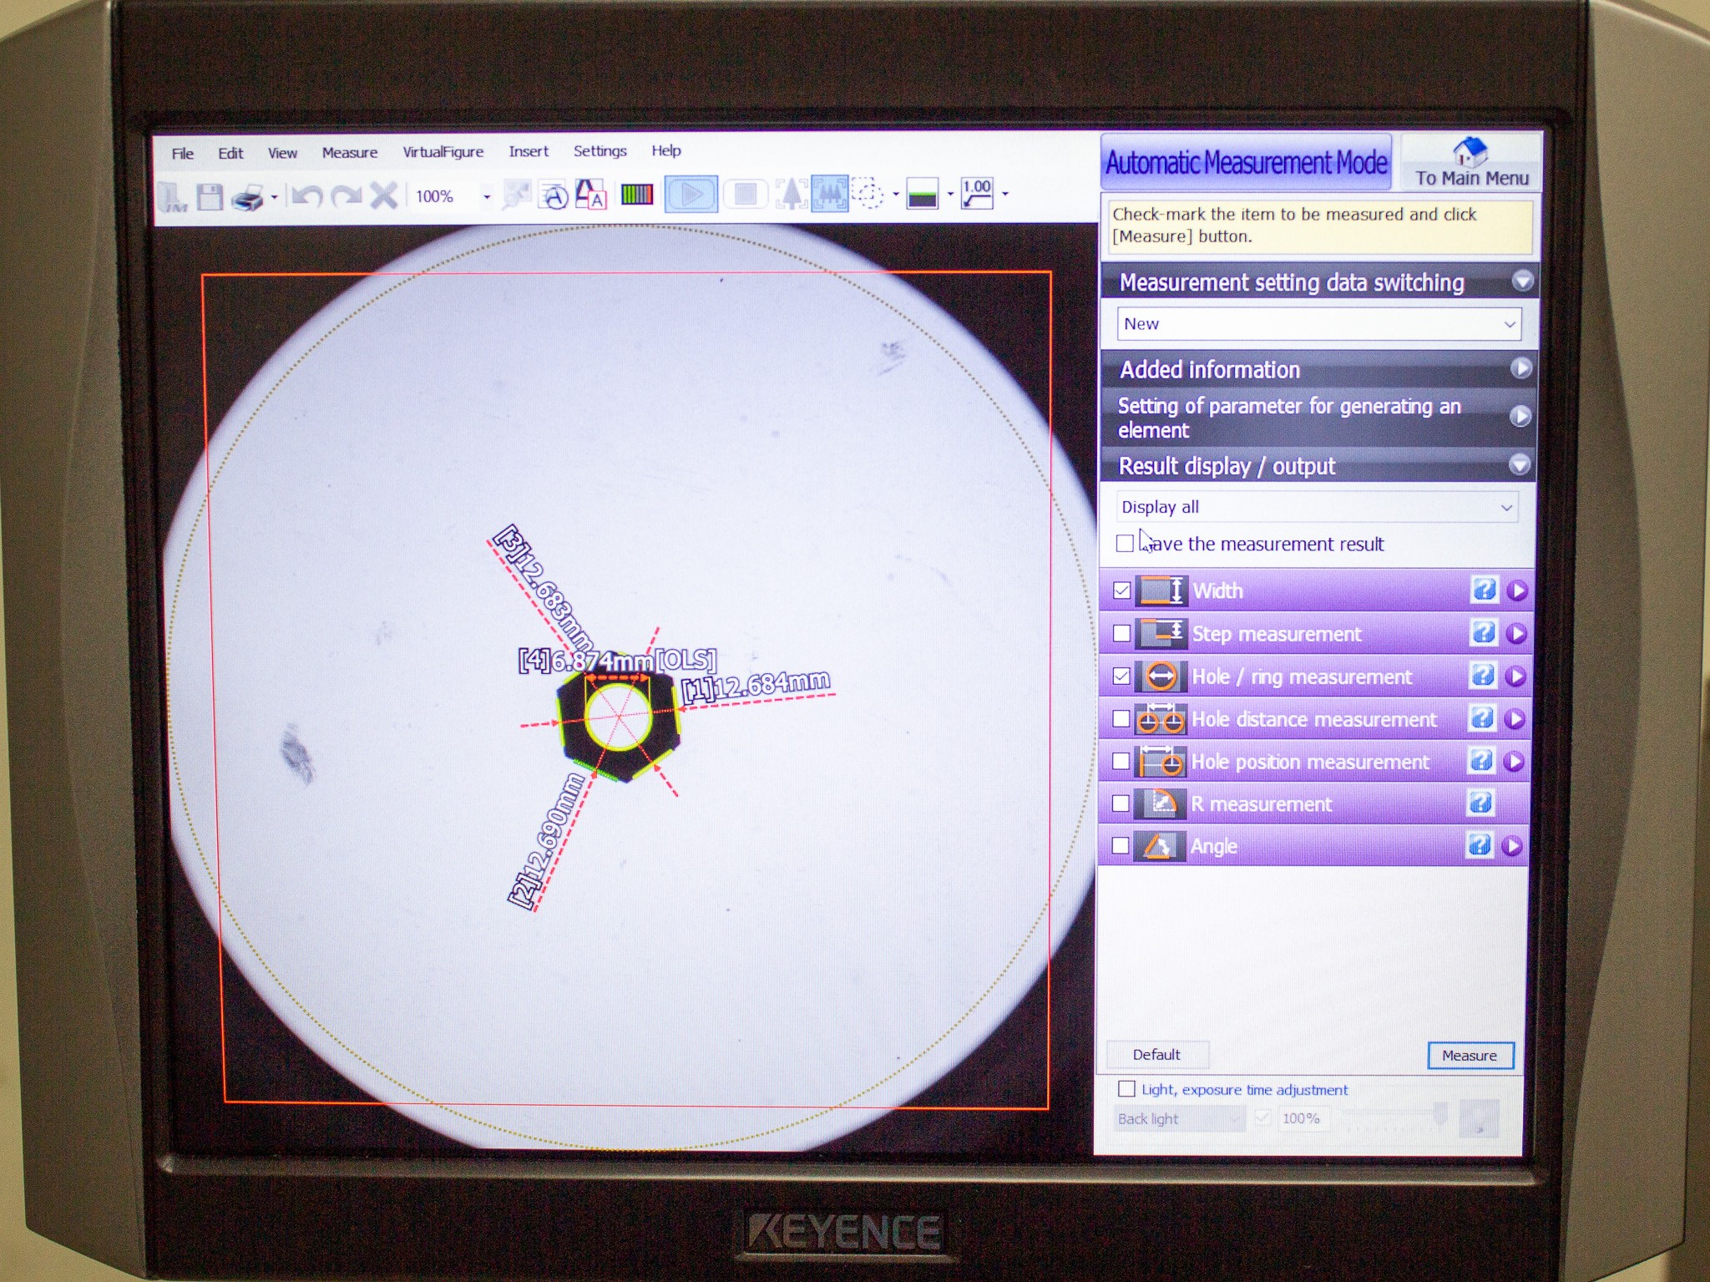Click the Measure button
Viewport: 1710px width, 1282px height.
pos(1470,1055)
